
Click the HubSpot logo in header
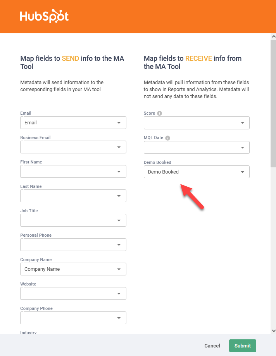click(x=44, y=17)
